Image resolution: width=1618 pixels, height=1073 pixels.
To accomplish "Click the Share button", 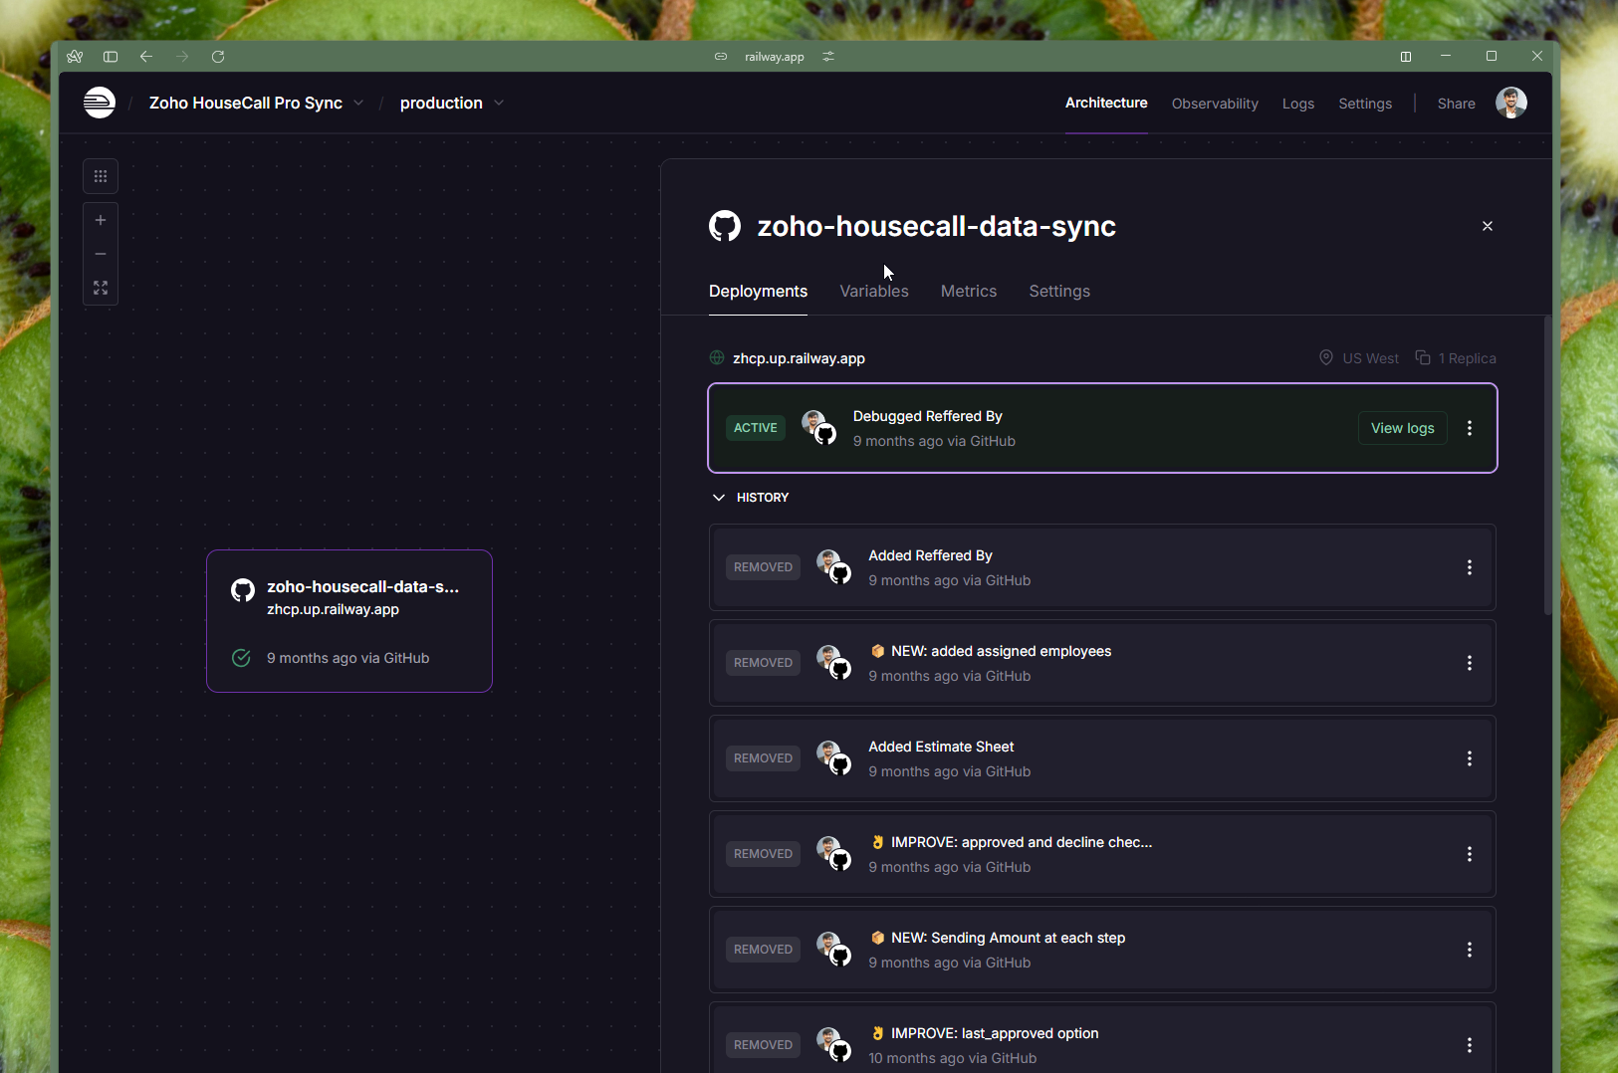I will click(x=1457, y=104).
